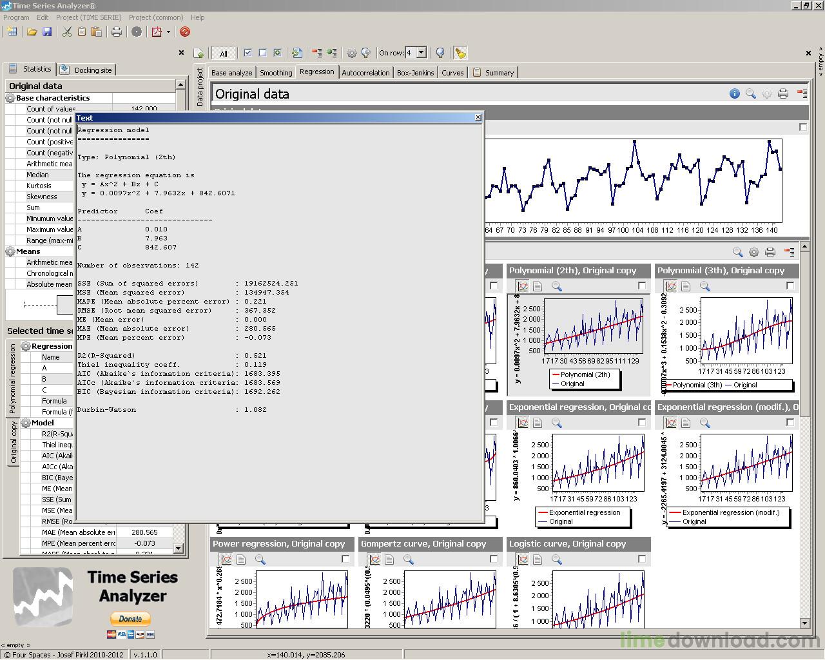
Task: Open the On row dropdown
Action: coord(422,53)
